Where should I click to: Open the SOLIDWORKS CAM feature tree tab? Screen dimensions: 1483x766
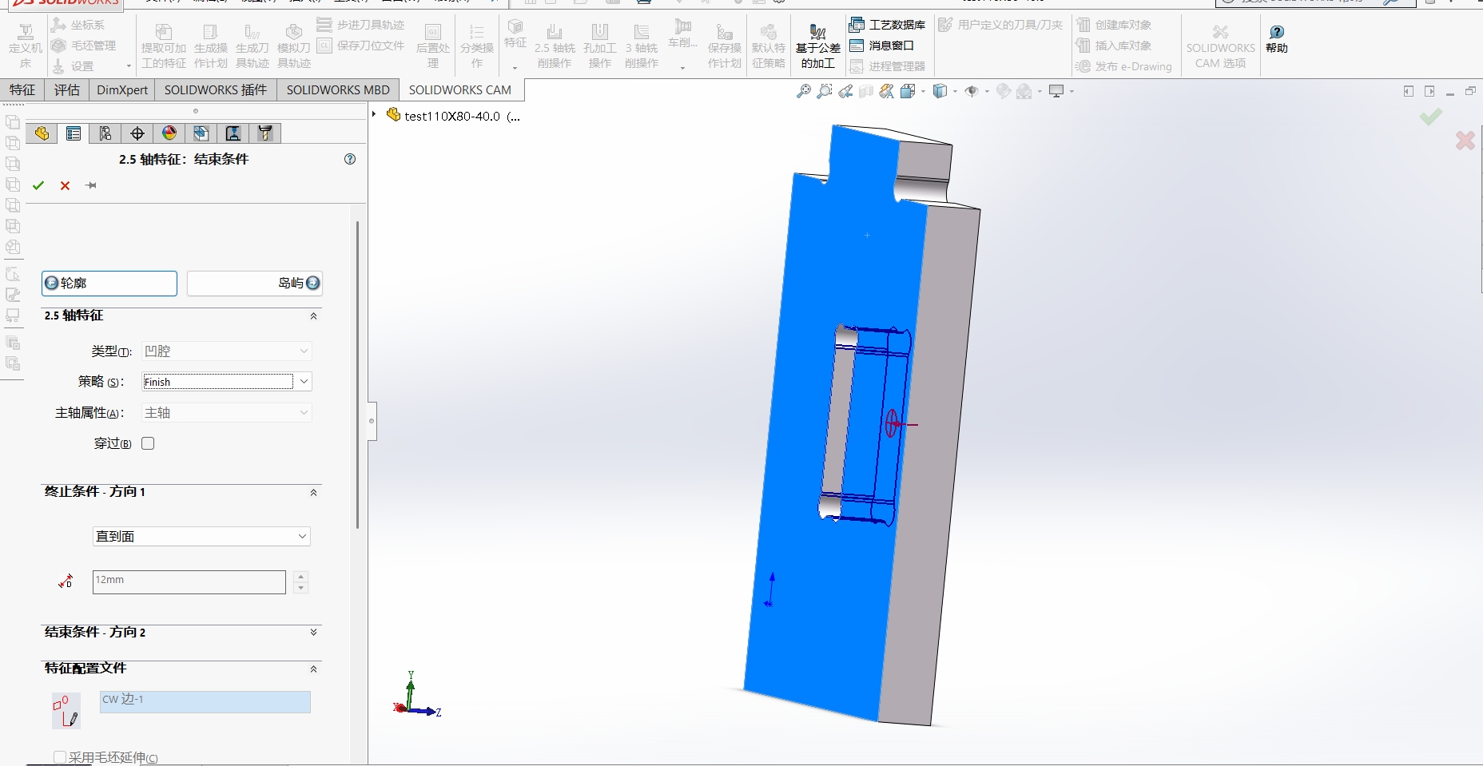click(x=201, y=133)
